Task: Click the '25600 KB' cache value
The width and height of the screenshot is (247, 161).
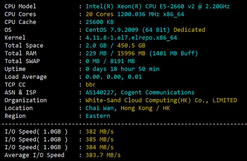Action: [99, 22]
